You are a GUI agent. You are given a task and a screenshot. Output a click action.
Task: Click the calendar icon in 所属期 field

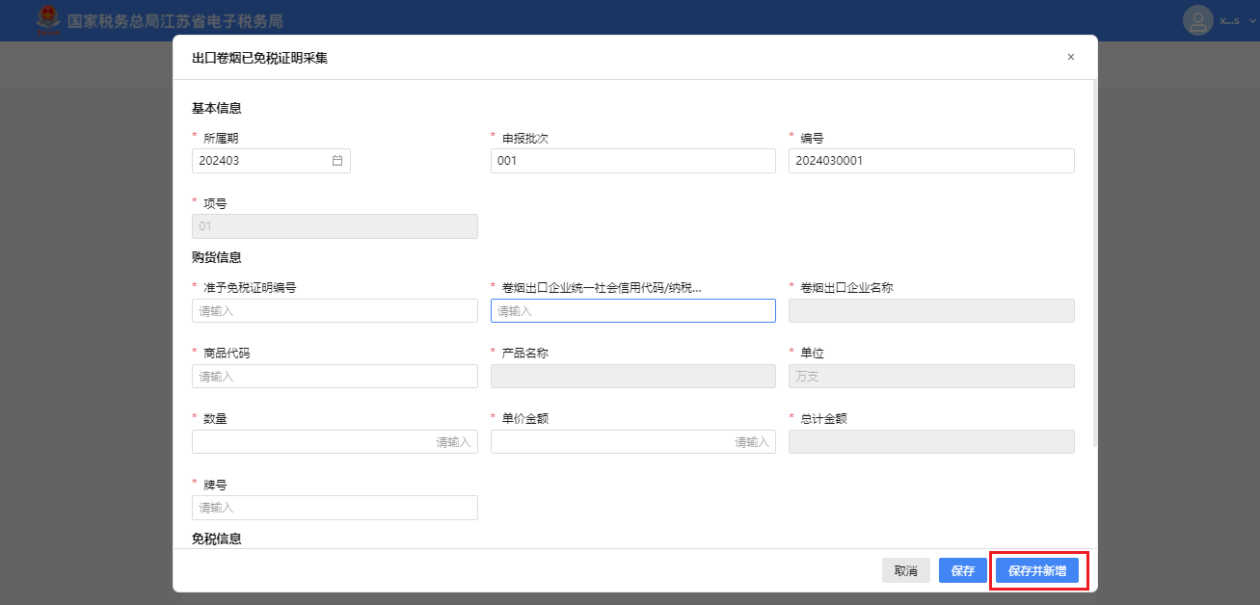pos(337,161)
